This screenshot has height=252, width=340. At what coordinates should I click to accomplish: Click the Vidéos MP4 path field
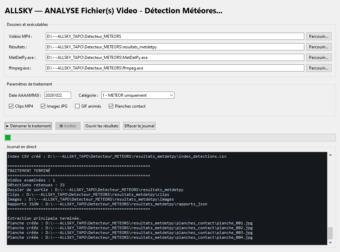175,36
